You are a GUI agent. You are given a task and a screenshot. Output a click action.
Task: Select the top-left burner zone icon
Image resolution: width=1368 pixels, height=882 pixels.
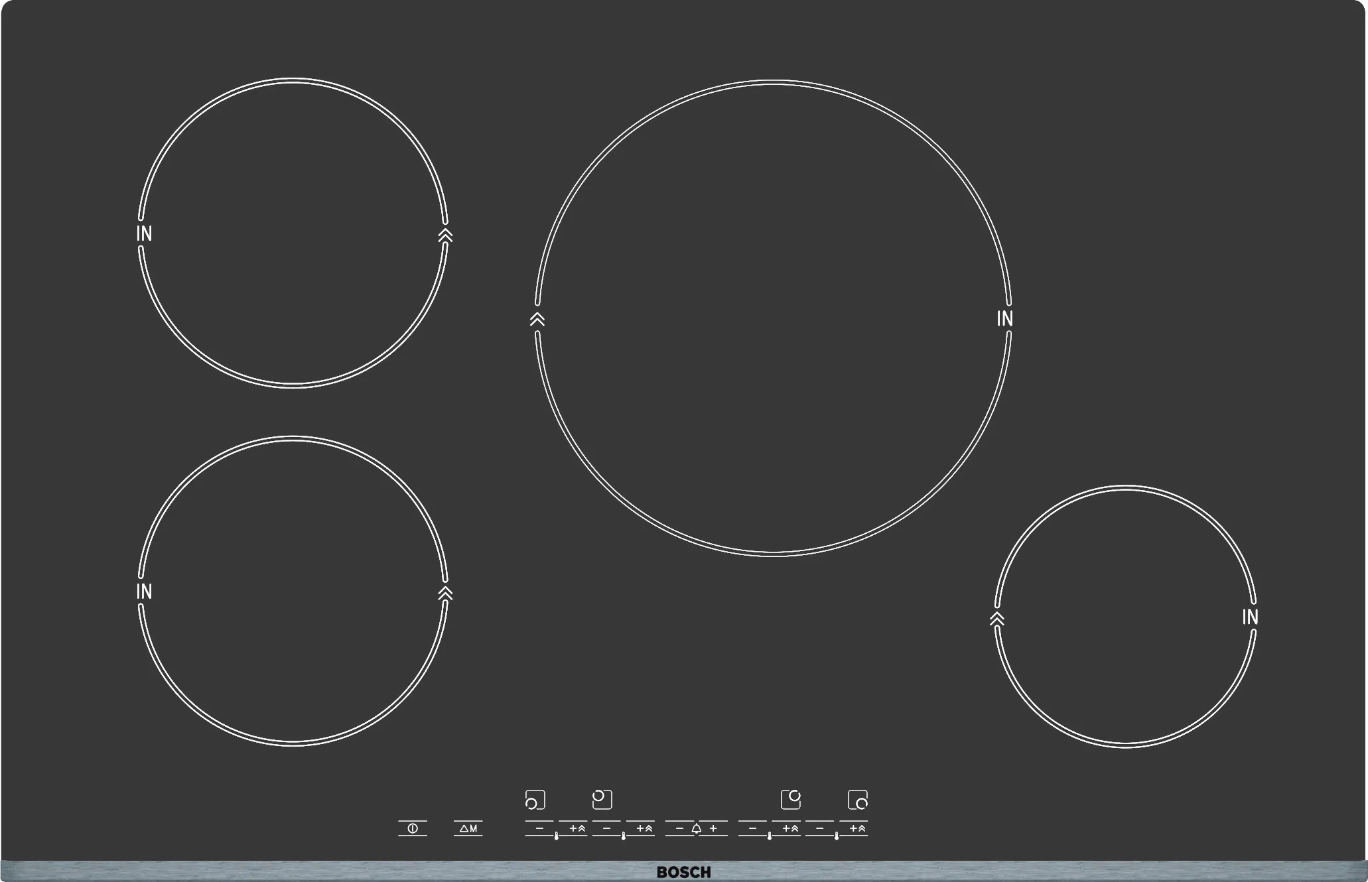[x=602, y=800]
